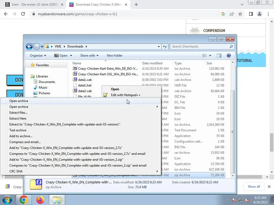This screenshot has height=205, width=274.
Task: Click the data1.cab file icon
Action: click(75, 80)
